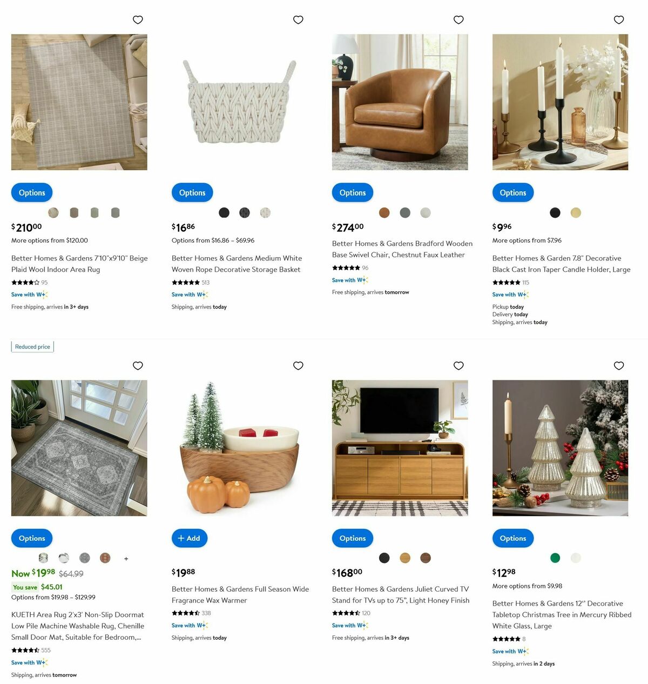
Task: Click the Beige Plaid Wool Rug product image
Action: 79,102
